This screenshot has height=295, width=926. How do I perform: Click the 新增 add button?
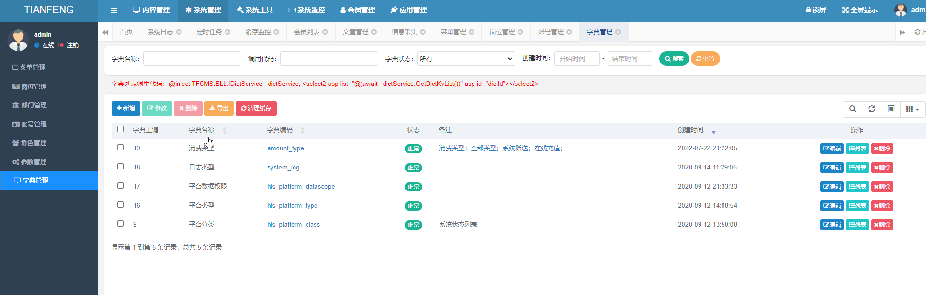126,108
